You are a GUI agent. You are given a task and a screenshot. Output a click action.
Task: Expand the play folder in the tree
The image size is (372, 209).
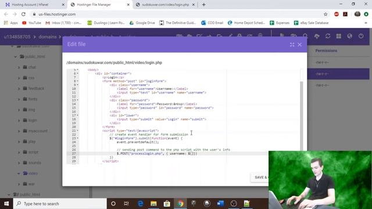click(19, 142)
